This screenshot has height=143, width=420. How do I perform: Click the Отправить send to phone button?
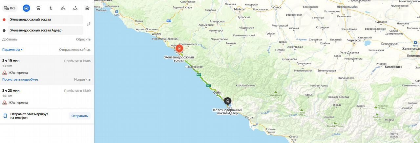click(x=79, y=116)
